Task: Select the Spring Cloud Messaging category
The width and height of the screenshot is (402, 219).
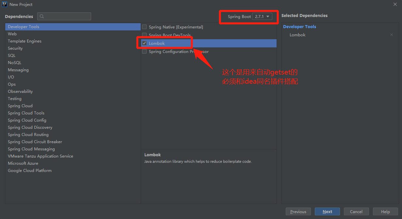Action: (73, 149)
